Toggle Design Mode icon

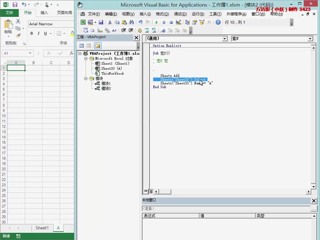point(178,22)
